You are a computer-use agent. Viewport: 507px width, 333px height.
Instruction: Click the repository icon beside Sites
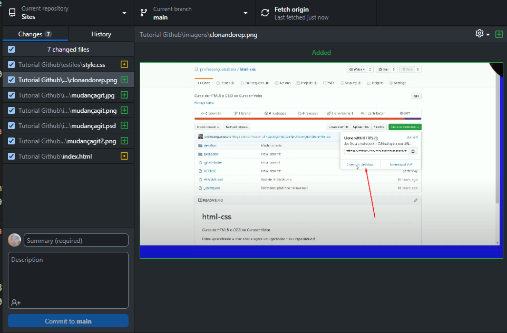tap(12, 13)
